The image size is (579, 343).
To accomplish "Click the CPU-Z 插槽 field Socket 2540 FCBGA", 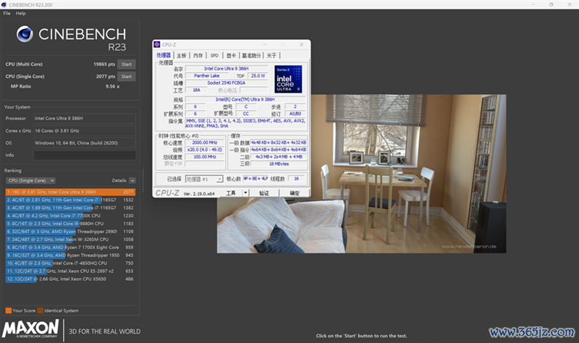I will point(227,82).
